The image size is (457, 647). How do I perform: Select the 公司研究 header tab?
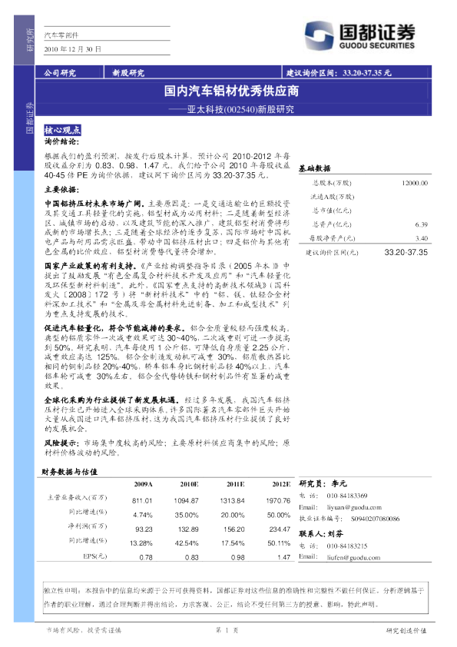[60, 73]
